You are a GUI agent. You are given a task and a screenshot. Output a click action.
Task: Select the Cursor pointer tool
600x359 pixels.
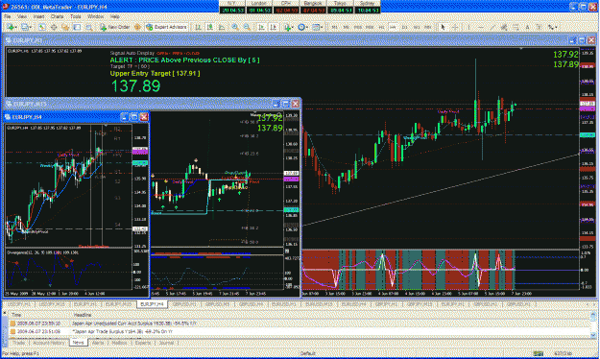[x=443, y=27]
